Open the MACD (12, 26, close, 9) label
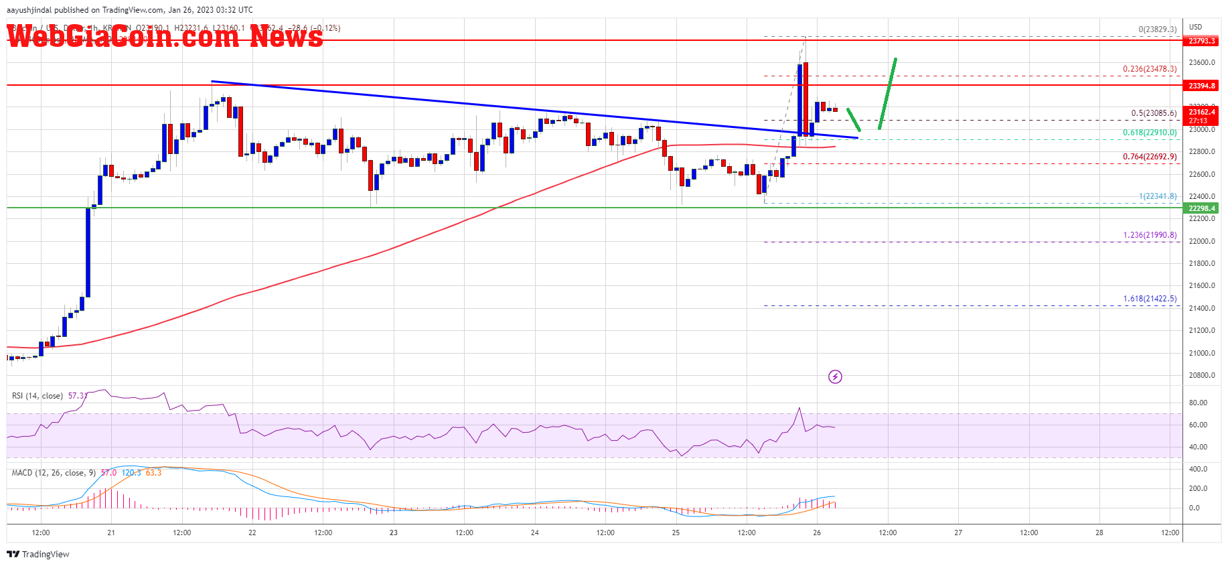Viewport: 1228px width, 566px height. point(54,473)
